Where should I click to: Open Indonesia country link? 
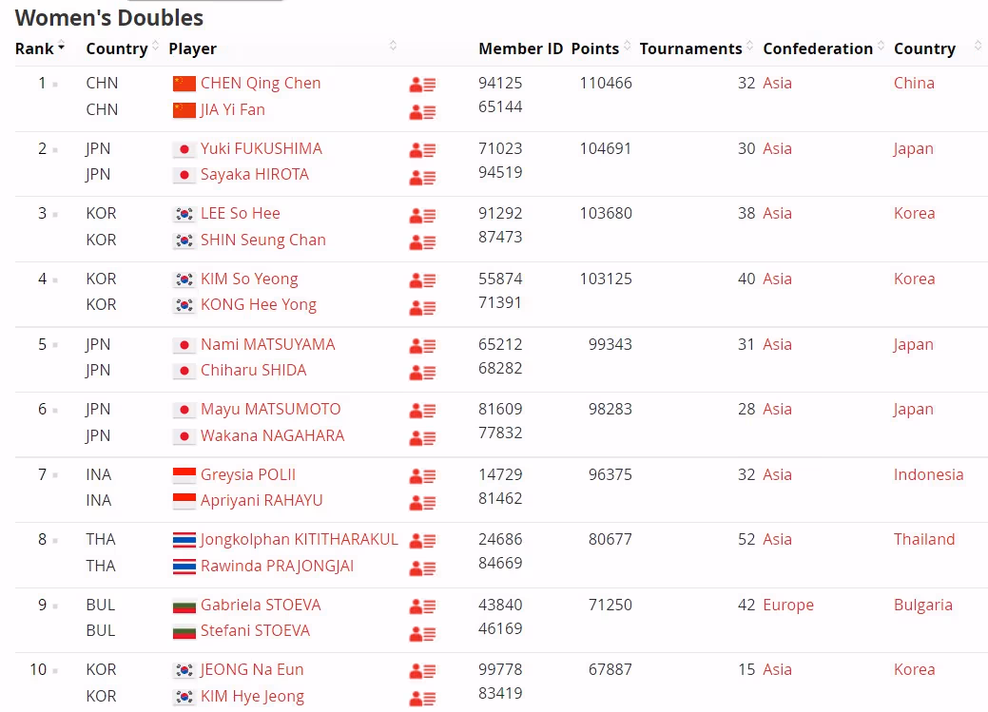(928, 475)
